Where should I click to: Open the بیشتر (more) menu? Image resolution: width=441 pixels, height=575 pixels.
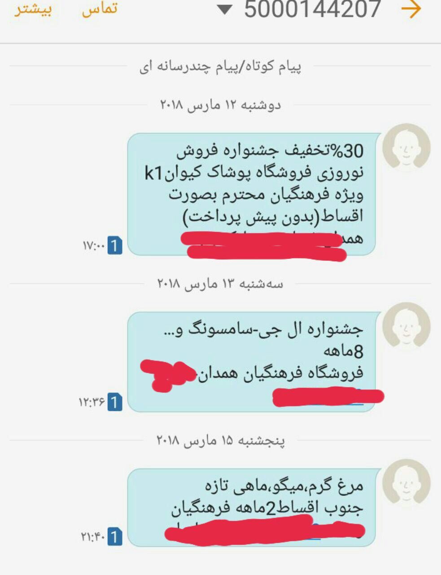coord(33,9)
